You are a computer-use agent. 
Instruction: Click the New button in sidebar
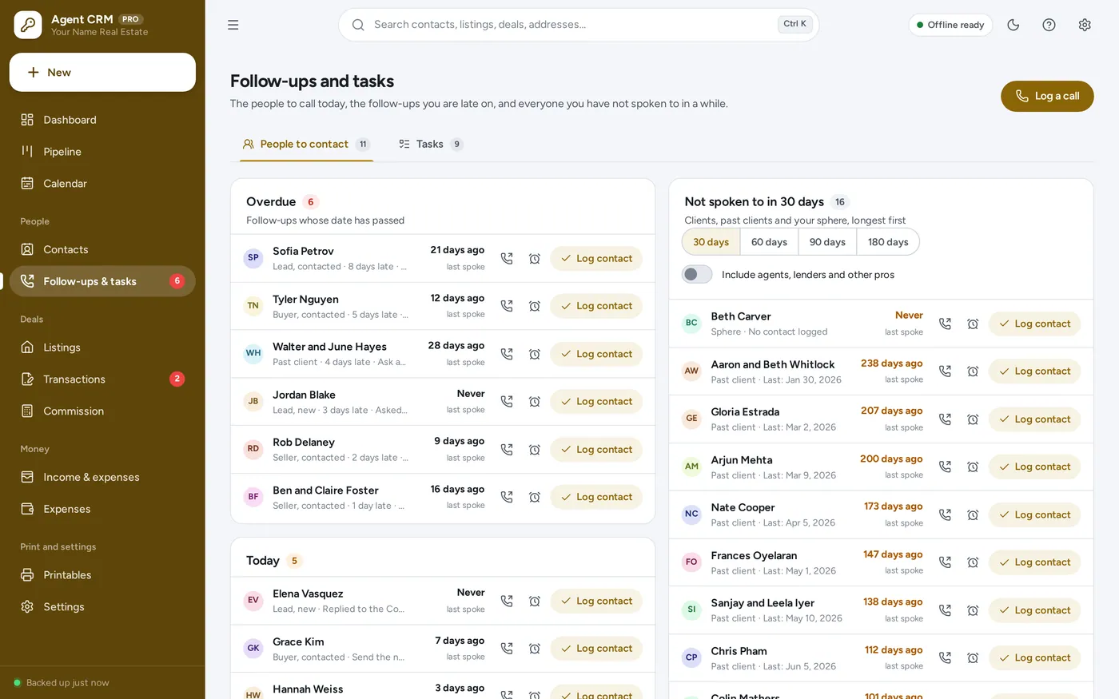tap(102, 73)
